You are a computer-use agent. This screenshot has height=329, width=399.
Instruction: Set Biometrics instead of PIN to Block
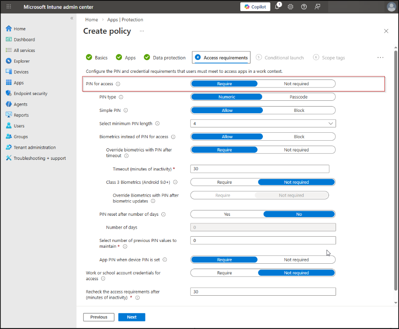pos(299,136)
